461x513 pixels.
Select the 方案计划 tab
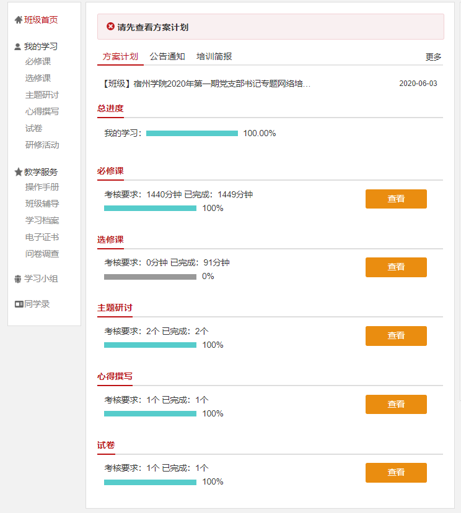pos(120,56)
